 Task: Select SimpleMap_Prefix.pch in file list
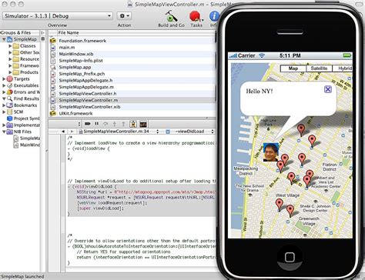click(x=132, y=74)
